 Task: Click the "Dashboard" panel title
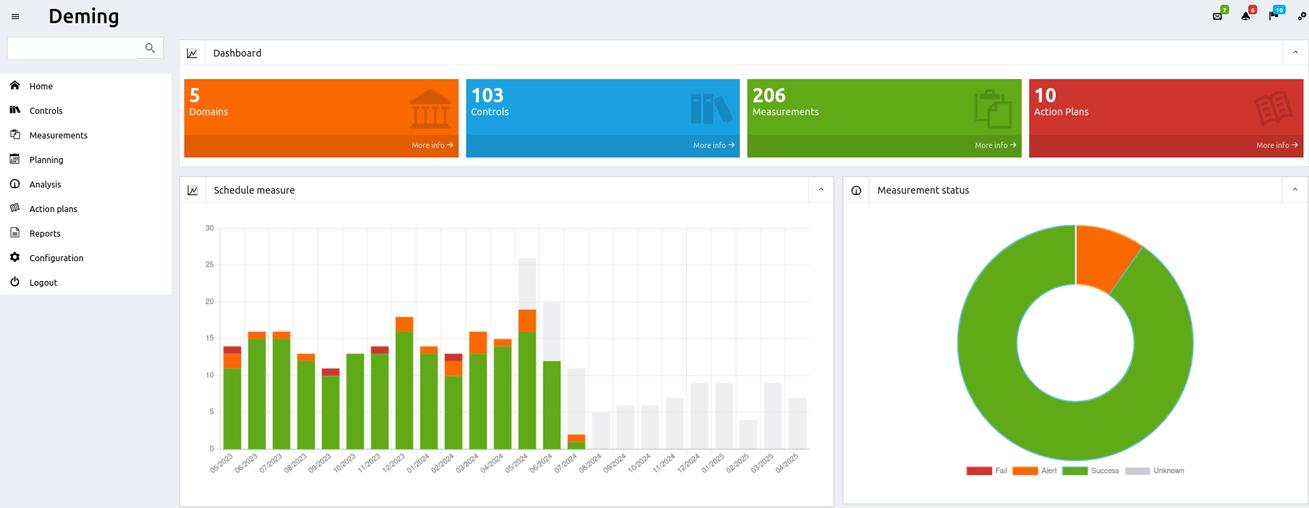pyautogui.click(x=238, y=53)
